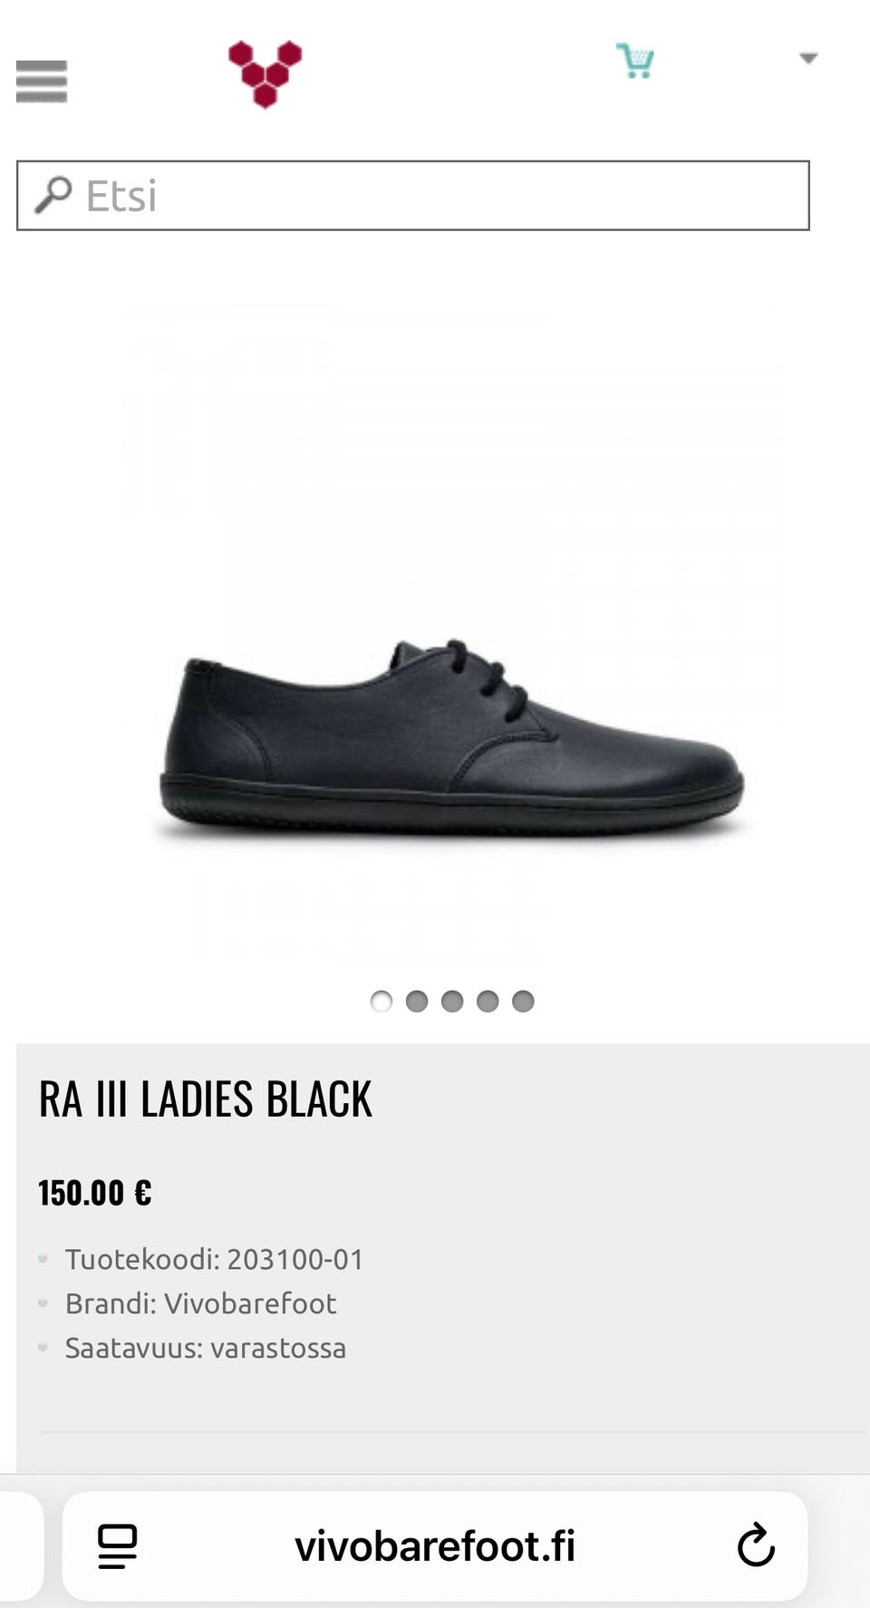Viewport: 870px width, 1608px height.
Task: Select the fifth image carousel dot
Action: pyautogui.click(x=523, y=1001)
